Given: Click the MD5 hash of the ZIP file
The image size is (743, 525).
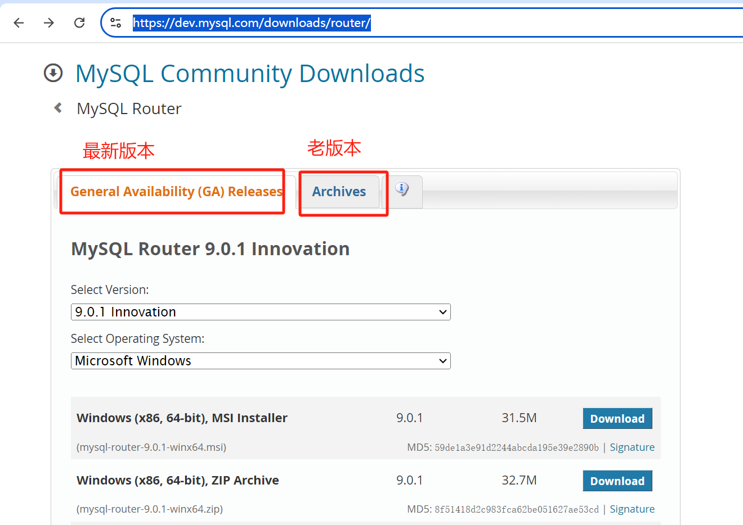Looking at the screenshot, I should tap(517, 510).
